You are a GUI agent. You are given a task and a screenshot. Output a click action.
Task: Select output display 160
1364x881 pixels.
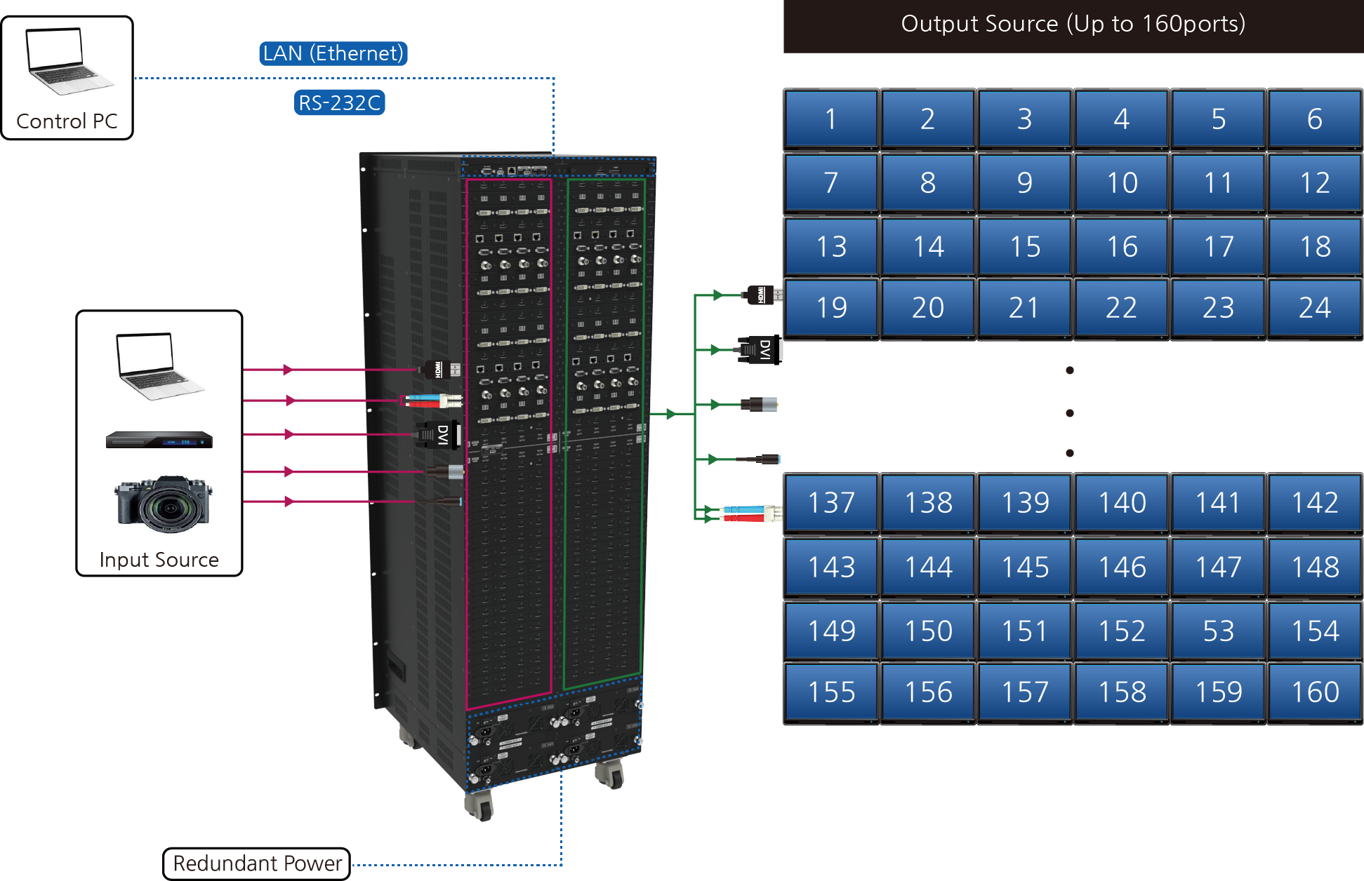pyautogui.click(x=1315, y=693)
